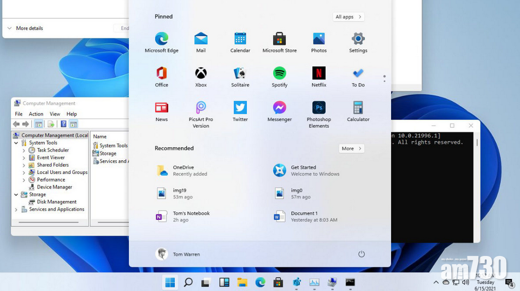Launch the Calendar app
This screenshot has height=291, width=520.
240,43
